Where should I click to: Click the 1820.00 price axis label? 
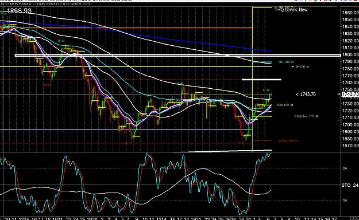350,41
